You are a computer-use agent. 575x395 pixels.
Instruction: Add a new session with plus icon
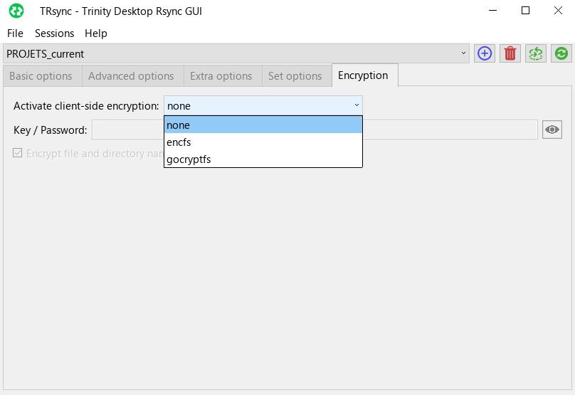[485, 53]
